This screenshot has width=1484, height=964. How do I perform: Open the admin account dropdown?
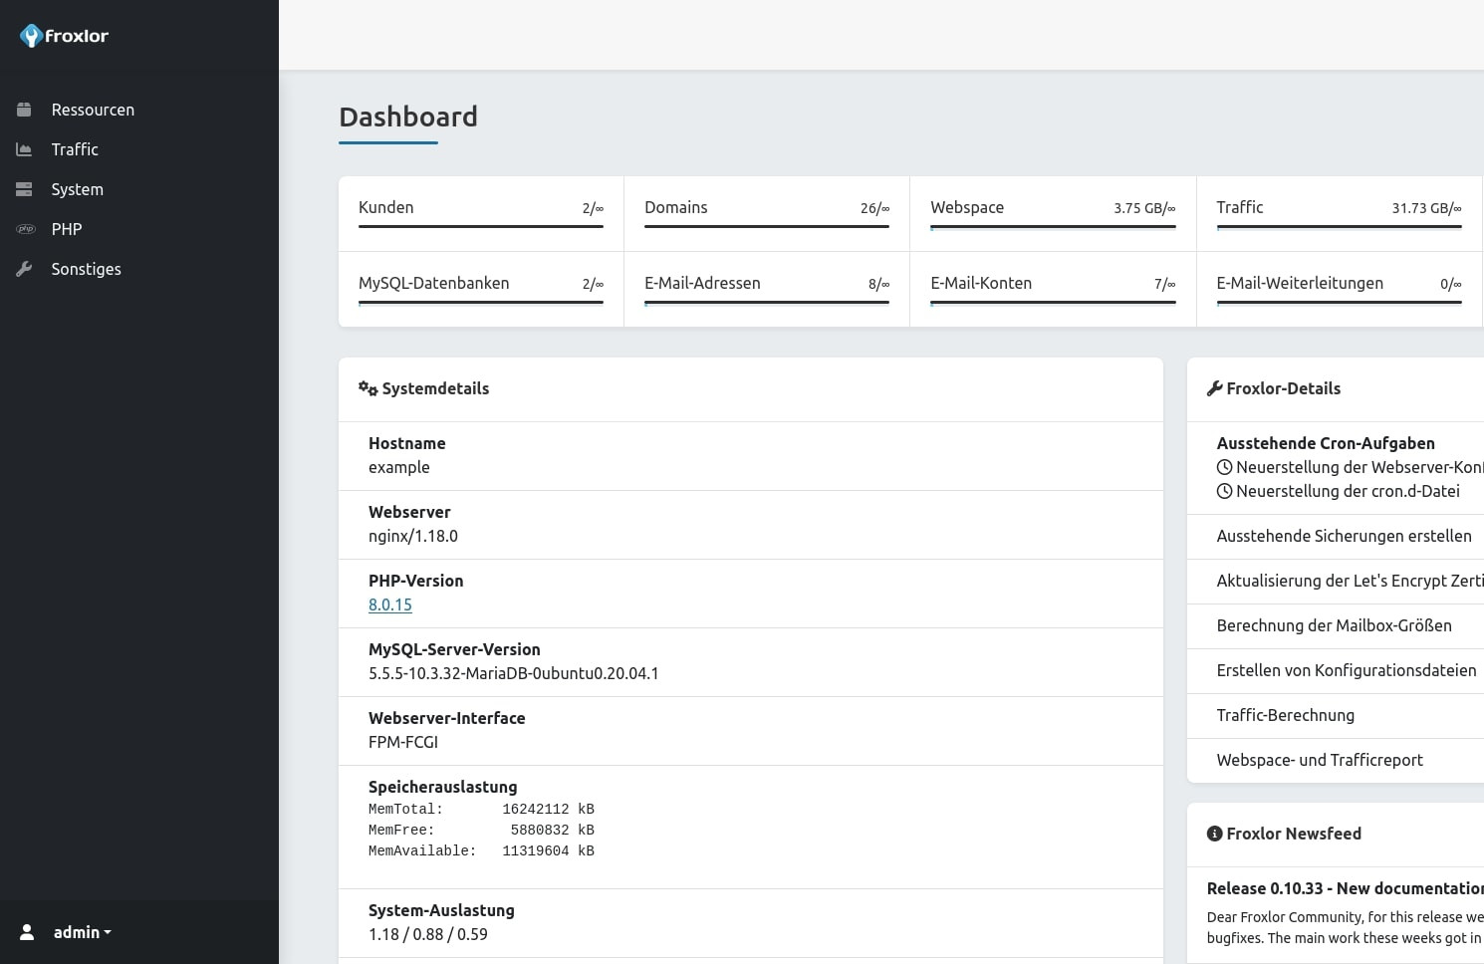82,932
